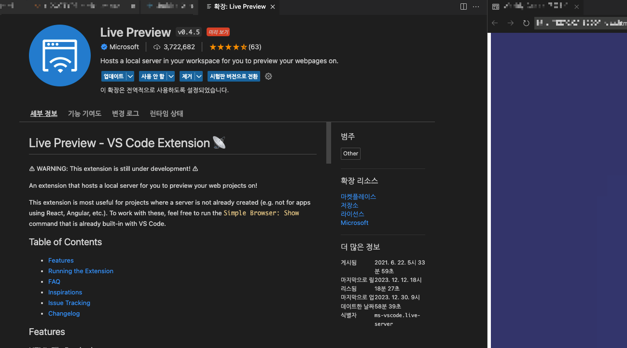Expand the 업데이트 dropdown arrow
627x348 pixels.
[130, 76]
